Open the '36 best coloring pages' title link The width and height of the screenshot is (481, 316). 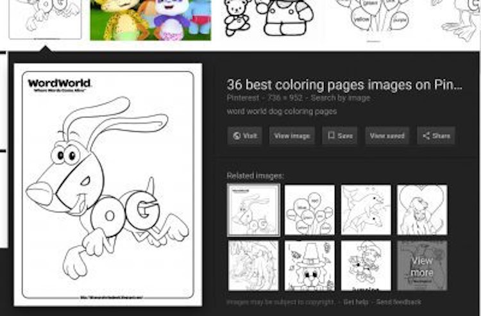[x=344, y=85]
